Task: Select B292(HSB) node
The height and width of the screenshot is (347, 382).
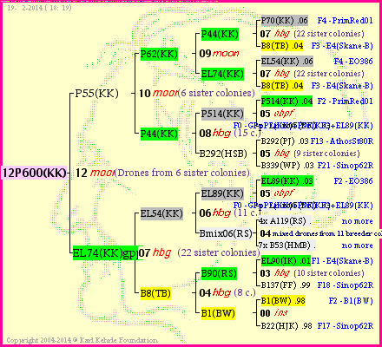Action: point(223,154)
